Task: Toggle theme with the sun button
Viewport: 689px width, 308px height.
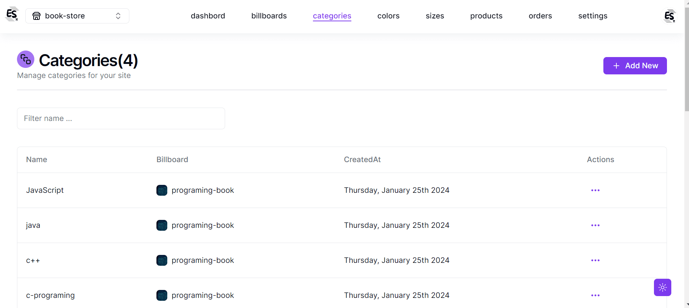Action: (662, 287)
